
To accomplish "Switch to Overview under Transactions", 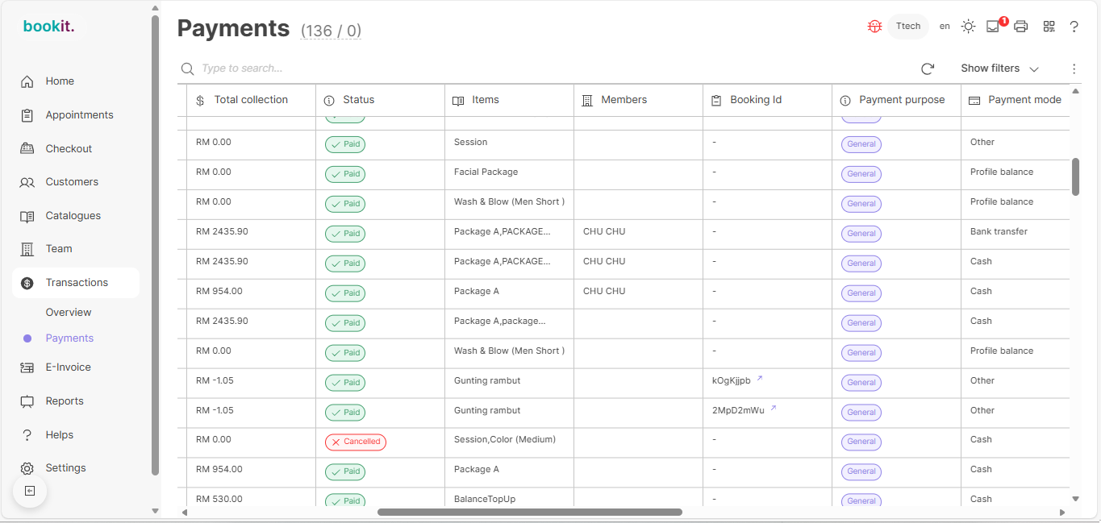I will coord(68,312).
